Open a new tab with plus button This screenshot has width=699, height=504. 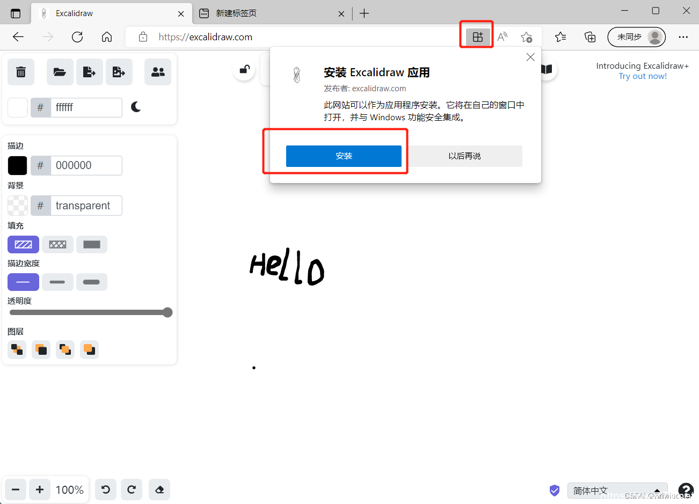(x=364, y=13)
